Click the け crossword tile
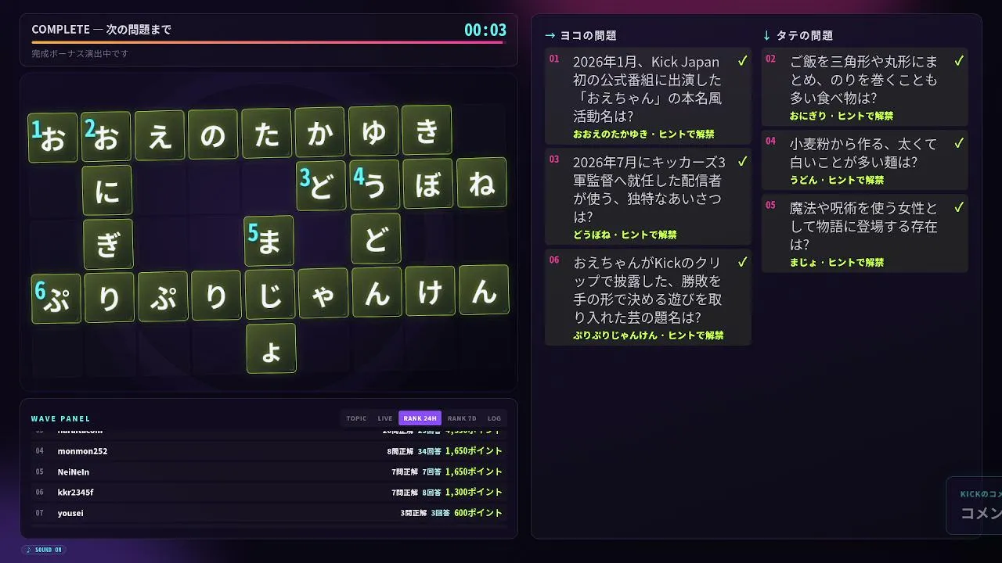Viewport: 1002px width, 563px height. 430,291
